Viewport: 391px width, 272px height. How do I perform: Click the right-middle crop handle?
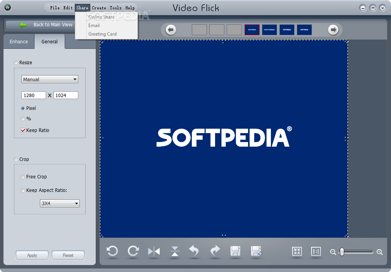tap(346, 139)
